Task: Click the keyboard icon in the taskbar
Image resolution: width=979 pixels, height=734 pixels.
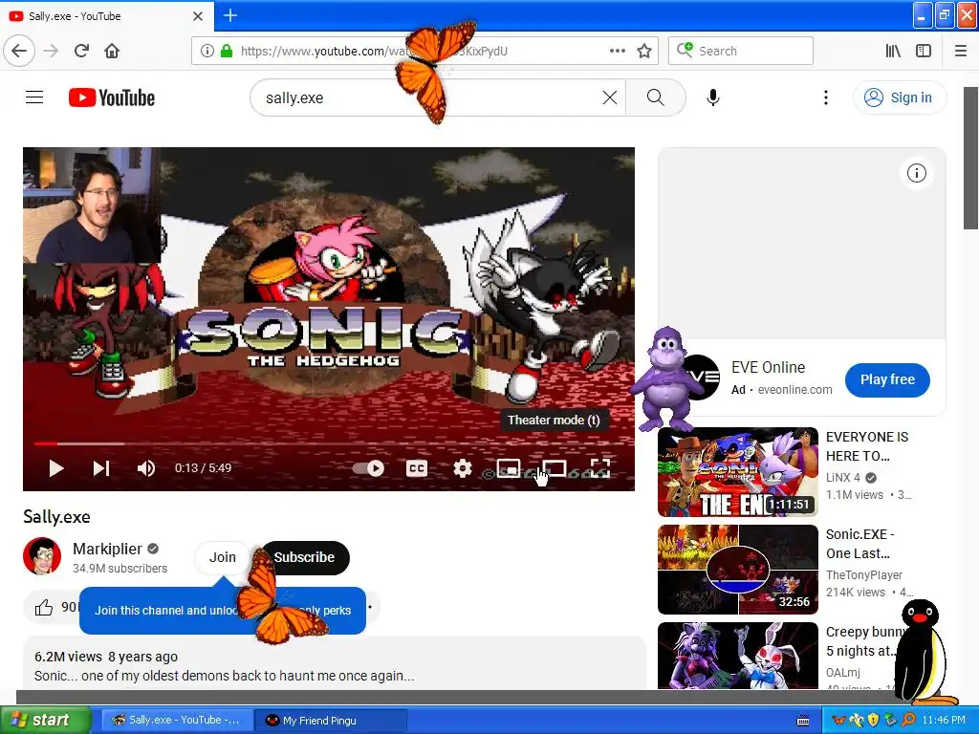Action: pos(803,721)
